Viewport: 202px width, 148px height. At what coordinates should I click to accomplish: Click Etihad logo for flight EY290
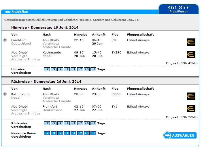[191, 54]
